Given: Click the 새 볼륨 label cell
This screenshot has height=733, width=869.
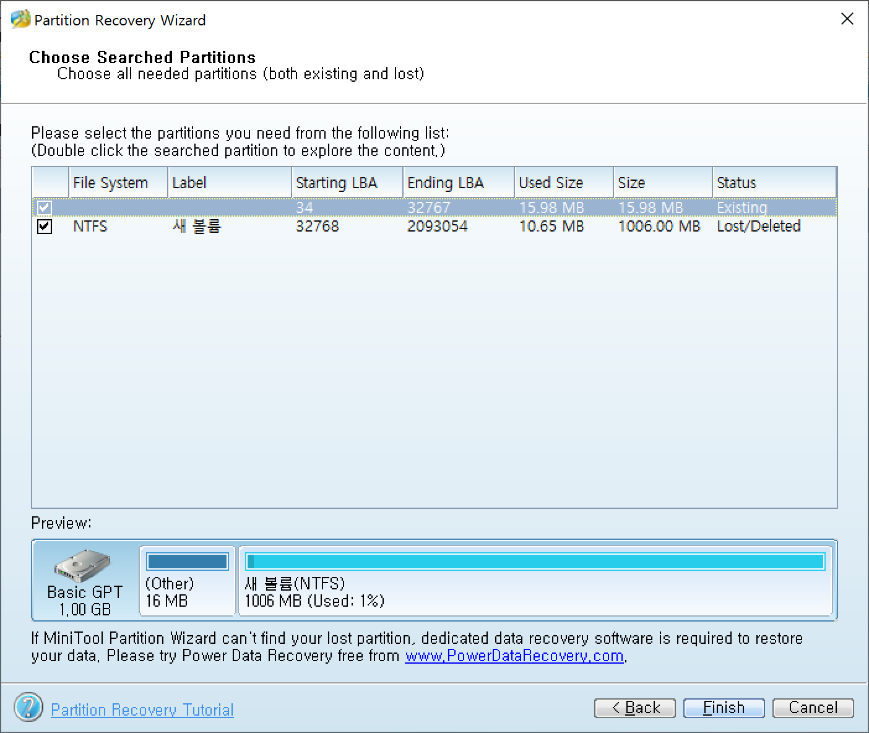Looking at the screenshot, I should pyautogui.click(x=196, y=226).
